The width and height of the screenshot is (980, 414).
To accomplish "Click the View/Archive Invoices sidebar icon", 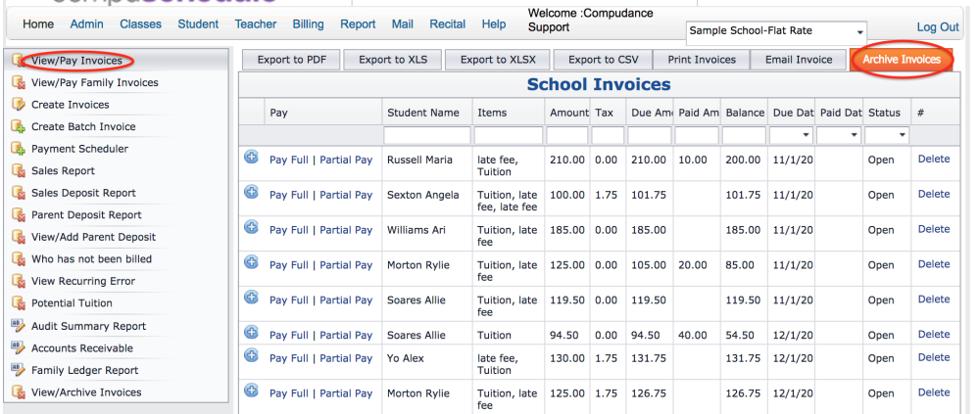I will 18,392.
